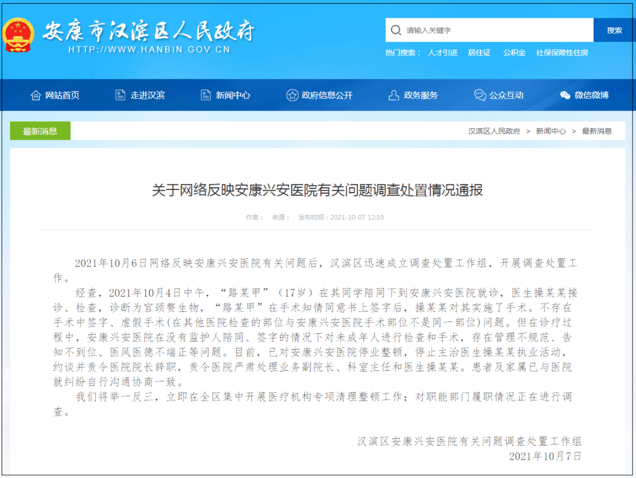The width and height of the screenshot is (636, 478).
Task: Select the 最新消息 green tab
Action: pos(40,131)
